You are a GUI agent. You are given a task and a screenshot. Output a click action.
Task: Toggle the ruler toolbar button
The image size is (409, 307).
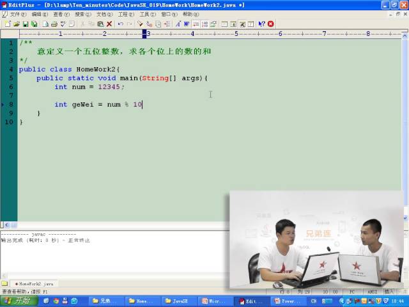coord(196,24)
